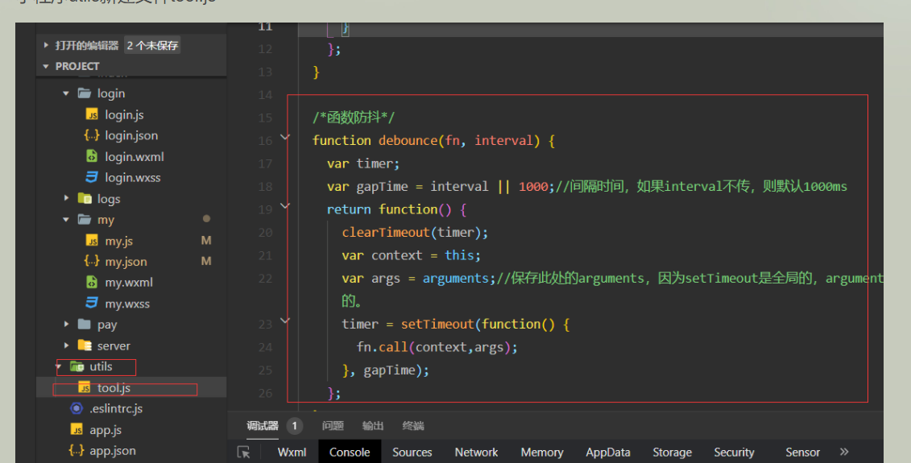Click the utils folder icon
Image resolution: width=911 pixels, height=463 pixels.
77,366
